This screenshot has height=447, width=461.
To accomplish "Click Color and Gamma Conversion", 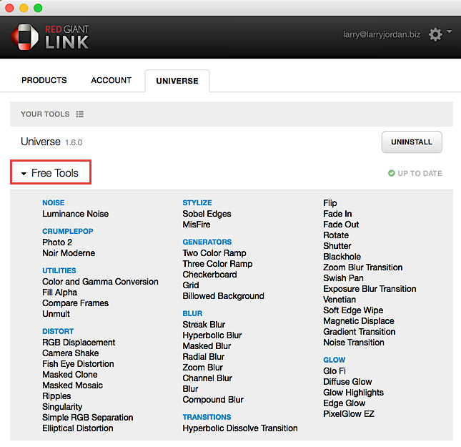I will [100, 282].
